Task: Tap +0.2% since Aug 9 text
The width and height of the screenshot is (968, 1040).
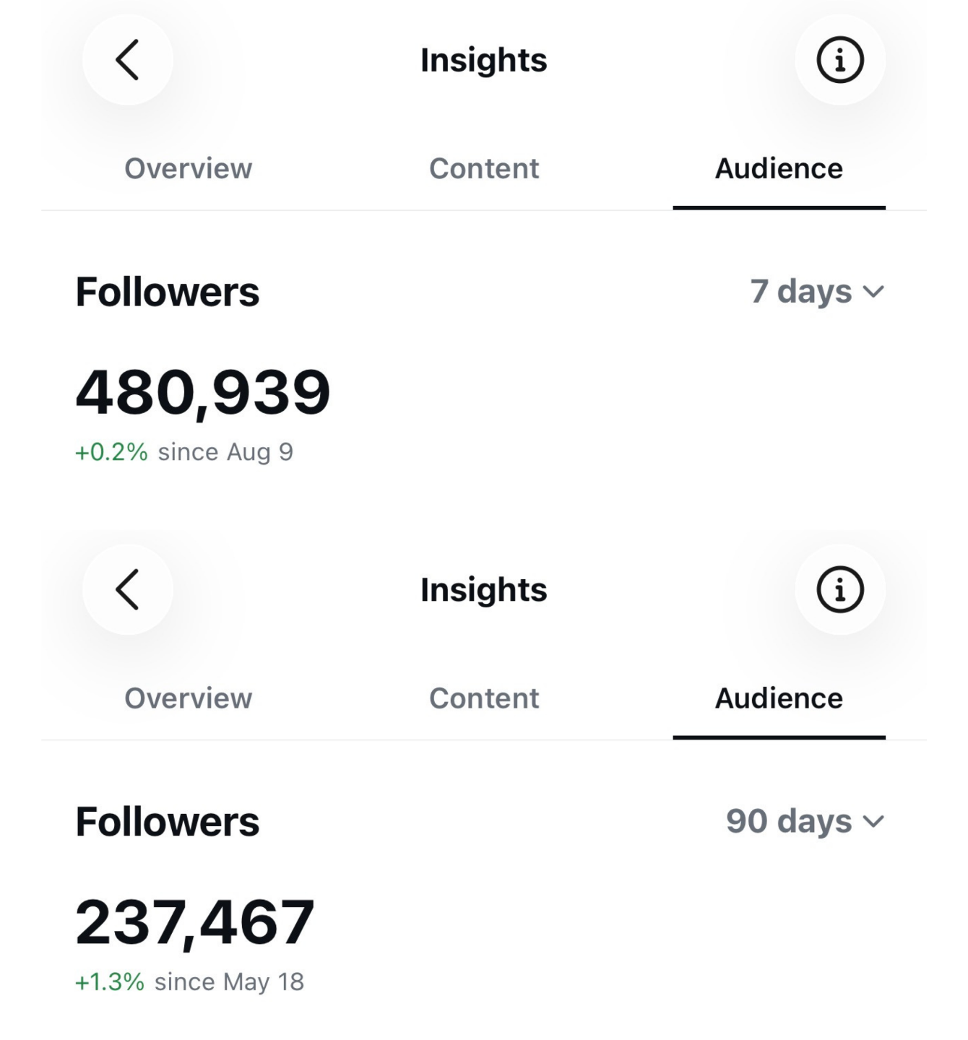Action: [x=184, y=452]
